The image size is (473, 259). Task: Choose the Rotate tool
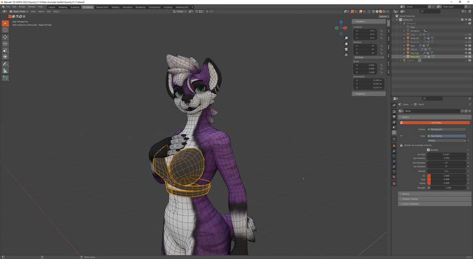coord(5,44)
